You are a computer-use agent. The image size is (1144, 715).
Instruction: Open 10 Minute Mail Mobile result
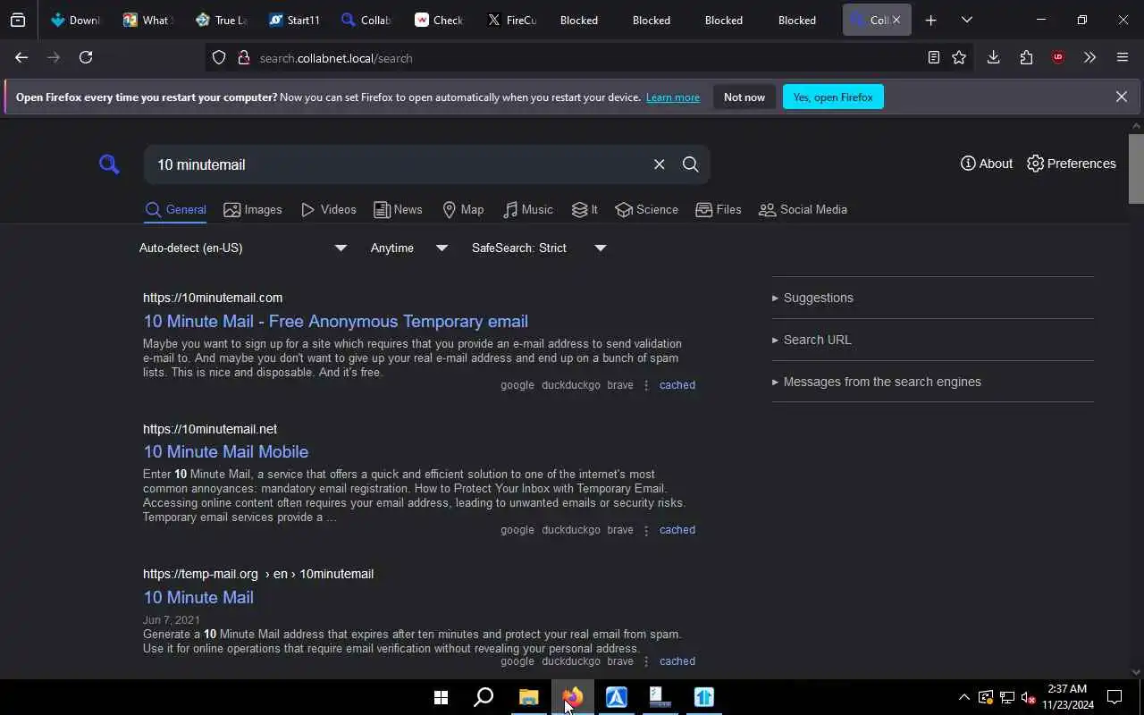point(225,451)
